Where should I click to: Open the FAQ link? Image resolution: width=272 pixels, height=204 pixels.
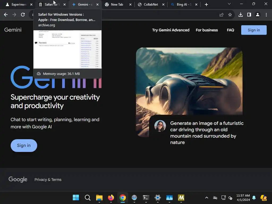pyautogui.click(x=230, y=30)
